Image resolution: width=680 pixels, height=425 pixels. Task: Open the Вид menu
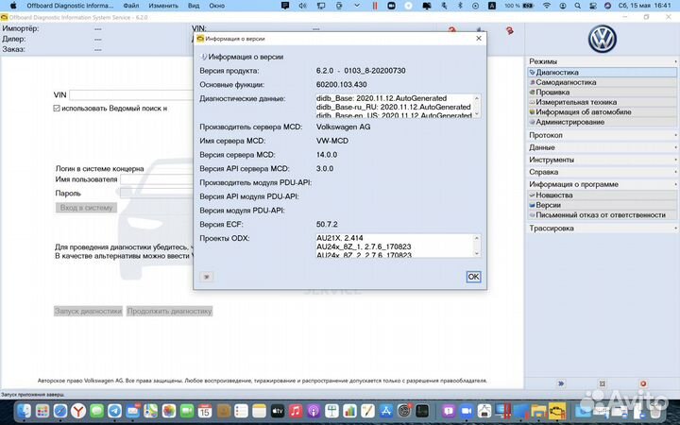point(194,6)
